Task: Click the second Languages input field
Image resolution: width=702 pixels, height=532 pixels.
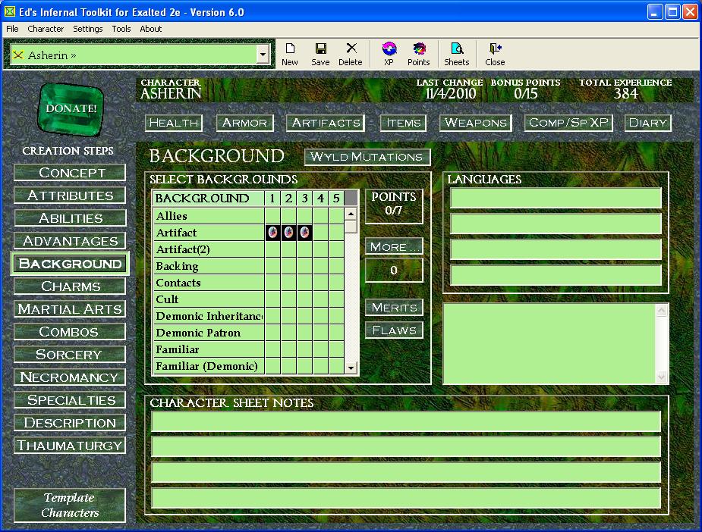Action: coord(556,224)
